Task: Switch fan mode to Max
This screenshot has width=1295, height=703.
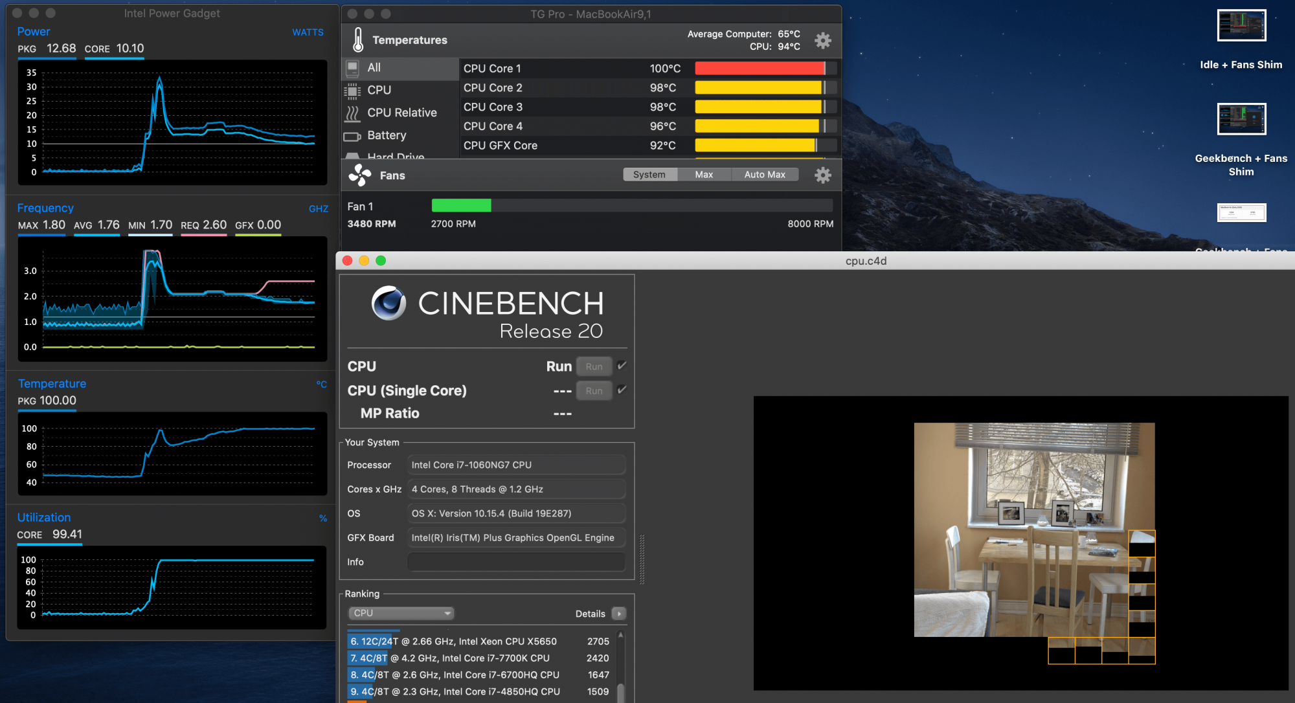Action: point(704,173)
